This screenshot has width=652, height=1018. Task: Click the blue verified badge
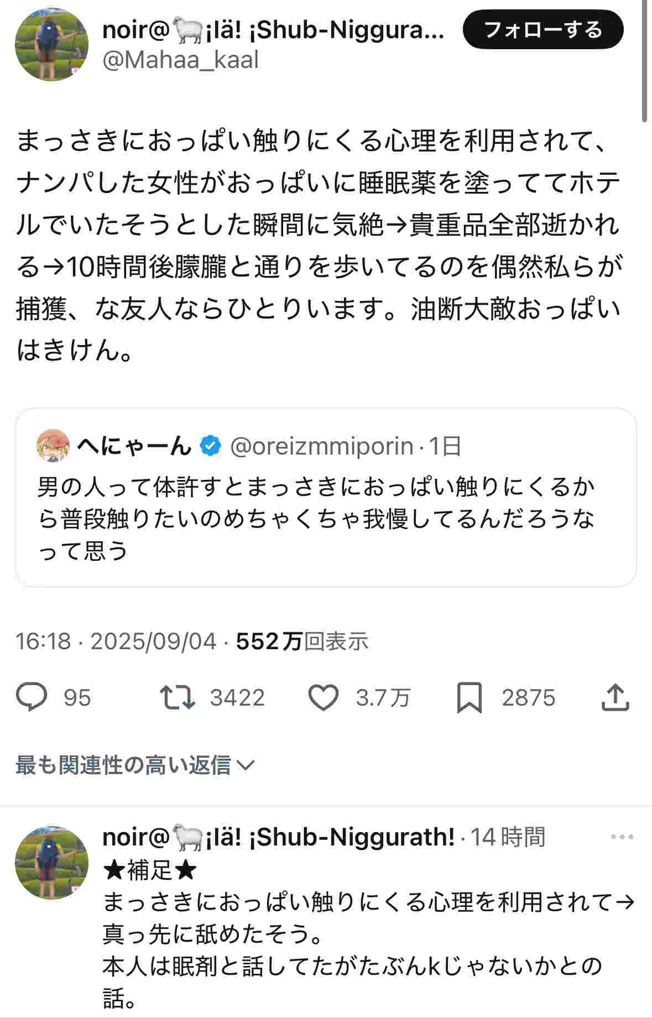coord(211,446)
